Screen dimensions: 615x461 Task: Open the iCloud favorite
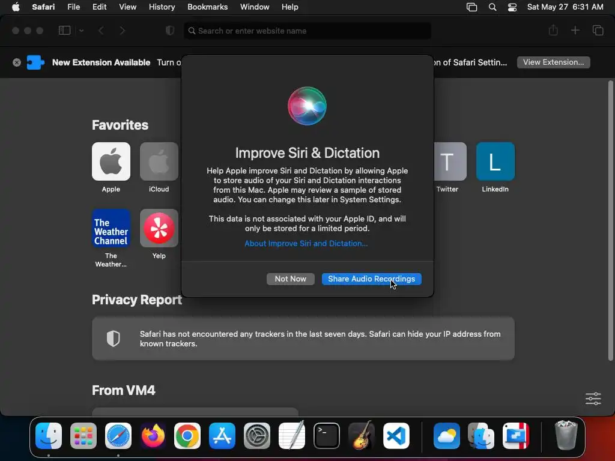point(159,161)
